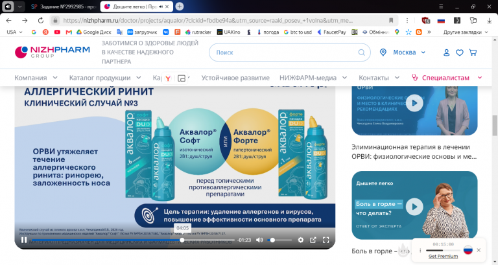Open the rutracker bookmark
Image resolution: width=498 pixels, height=265 pixels.
(198, 32)
